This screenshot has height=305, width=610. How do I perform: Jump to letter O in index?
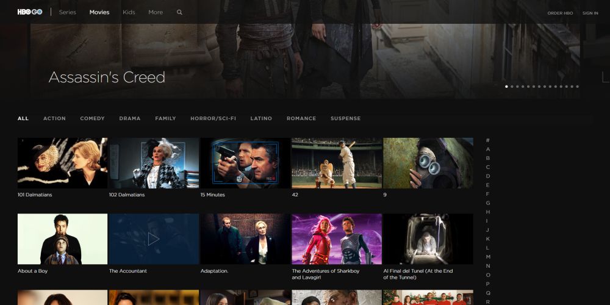[x=488, y=274]
